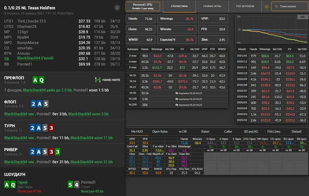Toggle the BB button on the winnings graph
The height and width of the screenshot is (196, 309).
click(x=302, y=17)
